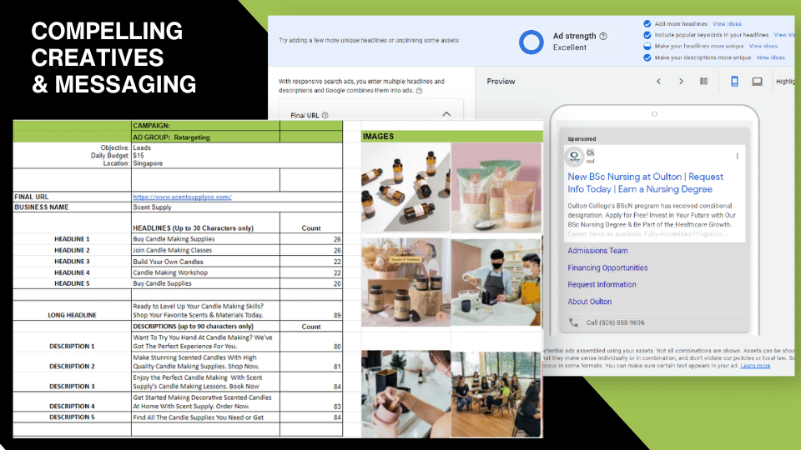The height and width of the screenshot is (450, 801).
Task: Click the Oulton logo in the ad preview
Action: tap(575, 156)
